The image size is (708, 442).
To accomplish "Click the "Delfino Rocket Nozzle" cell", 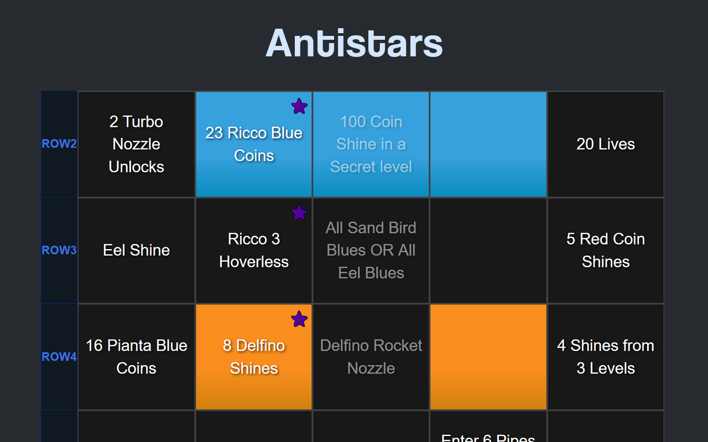I will (371, 356).
